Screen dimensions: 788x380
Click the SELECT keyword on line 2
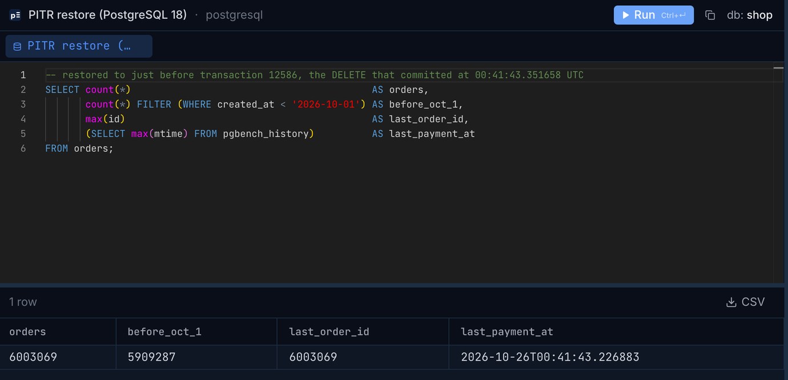pos(62,90)
